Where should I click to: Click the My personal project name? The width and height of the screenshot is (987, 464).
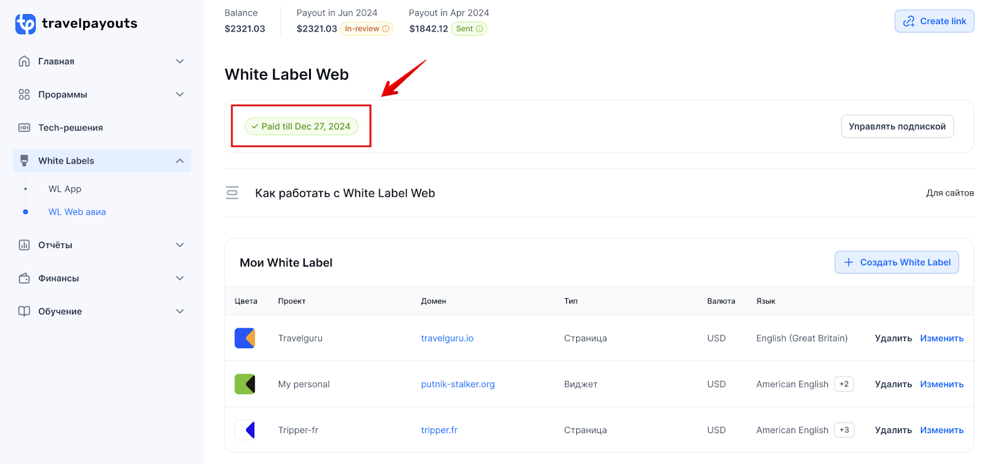(x=304, y=384)
